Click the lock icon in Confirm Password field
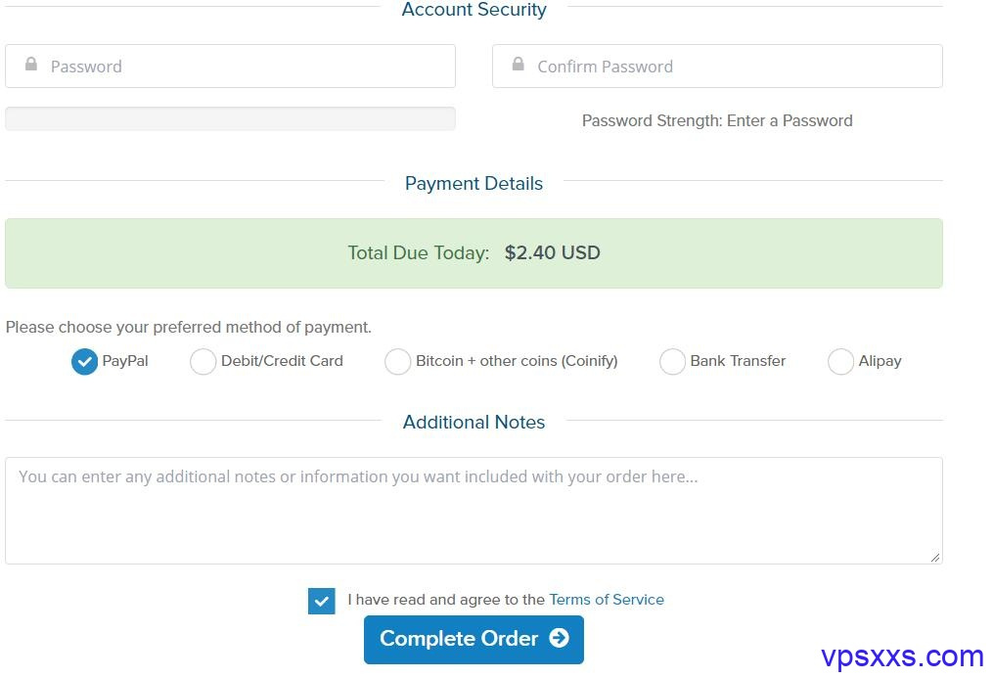 (x=519, y=65)
